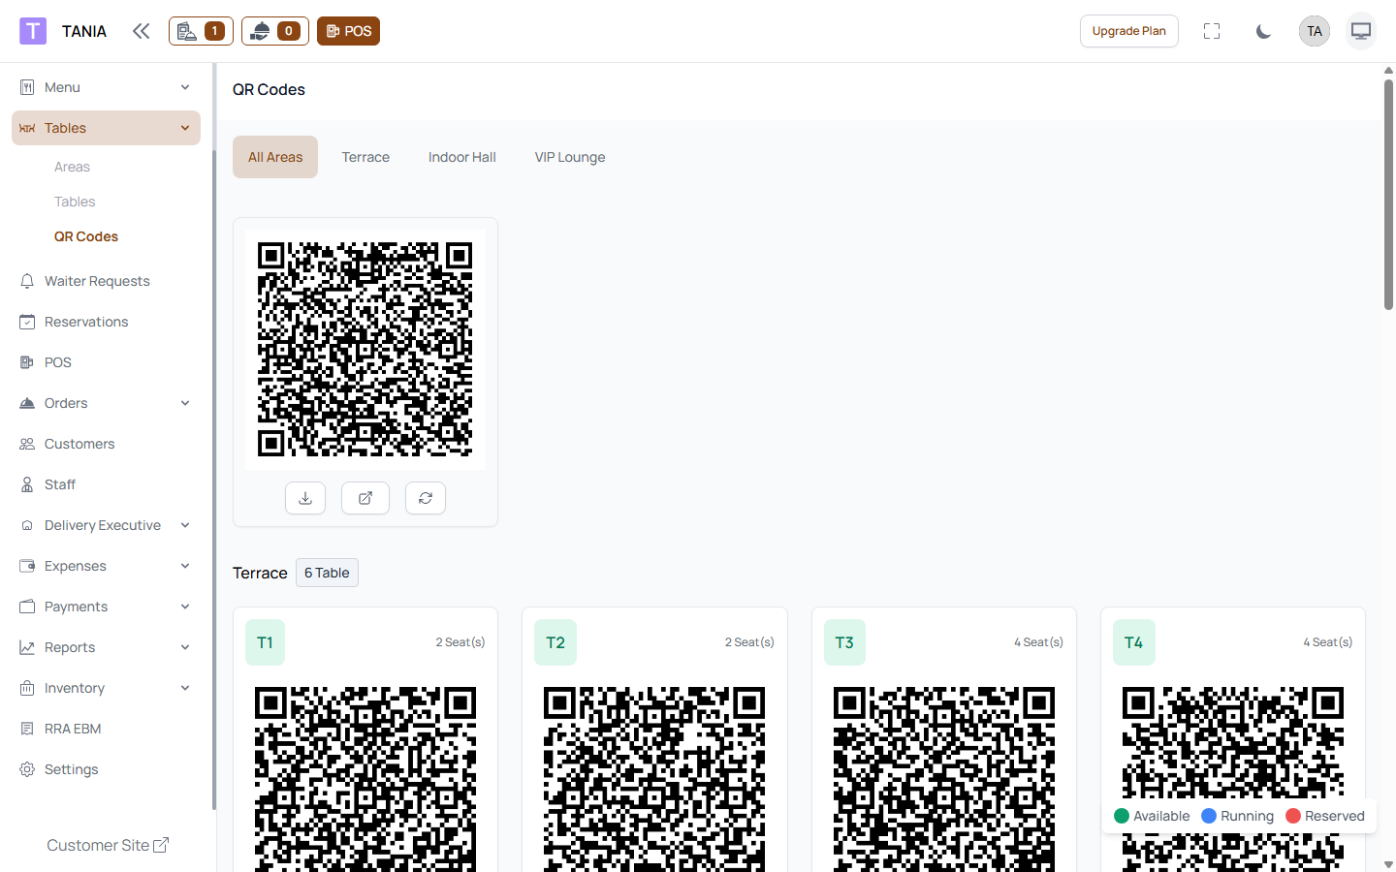Expand the Delivery Executive chevron
Image resolution: width=1396 pixels, height=872 pixels.
pos(185,525)
